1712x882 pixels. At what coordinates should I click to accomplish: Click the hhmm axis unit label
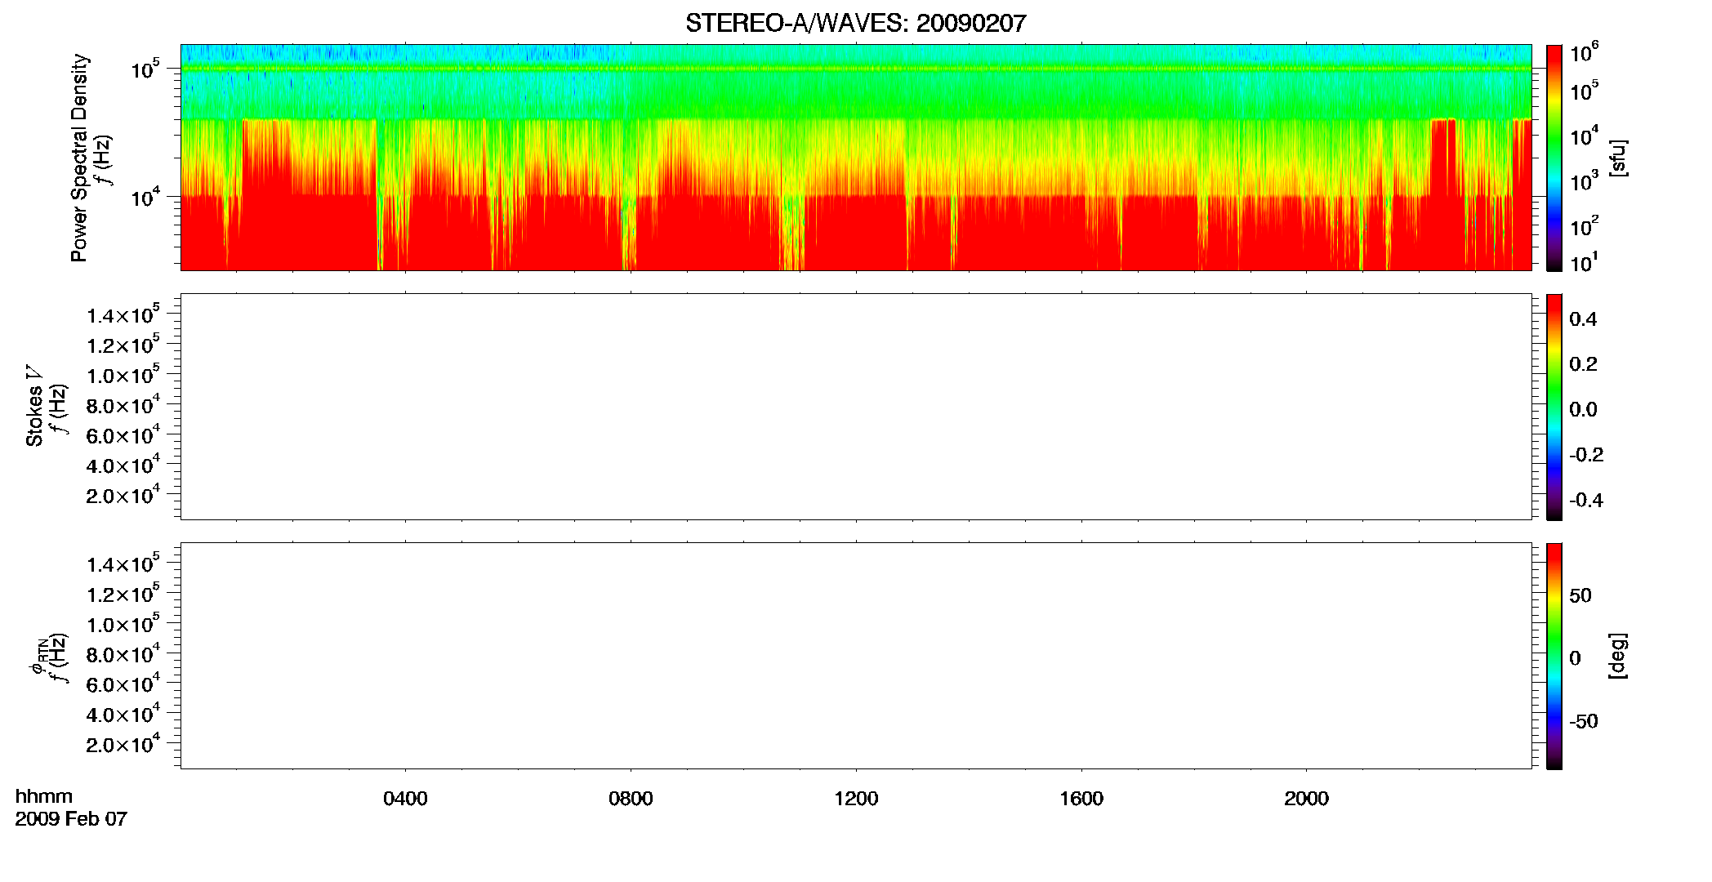[x=44, y=796]
